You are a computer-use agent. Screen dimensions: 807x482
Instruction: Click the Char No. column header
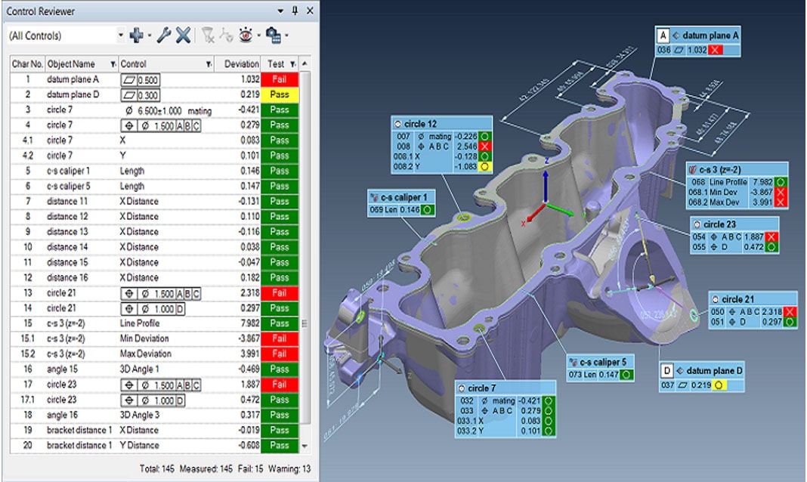click(x=27, y=64)
